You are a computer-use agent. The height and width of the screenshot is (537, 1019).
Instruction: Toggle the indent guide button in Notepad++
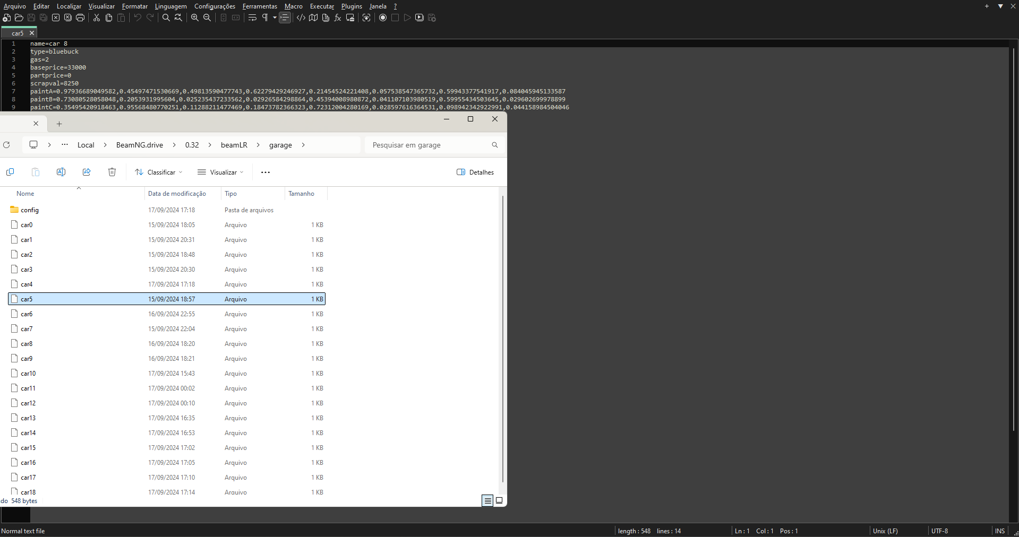tap(285, 18)
